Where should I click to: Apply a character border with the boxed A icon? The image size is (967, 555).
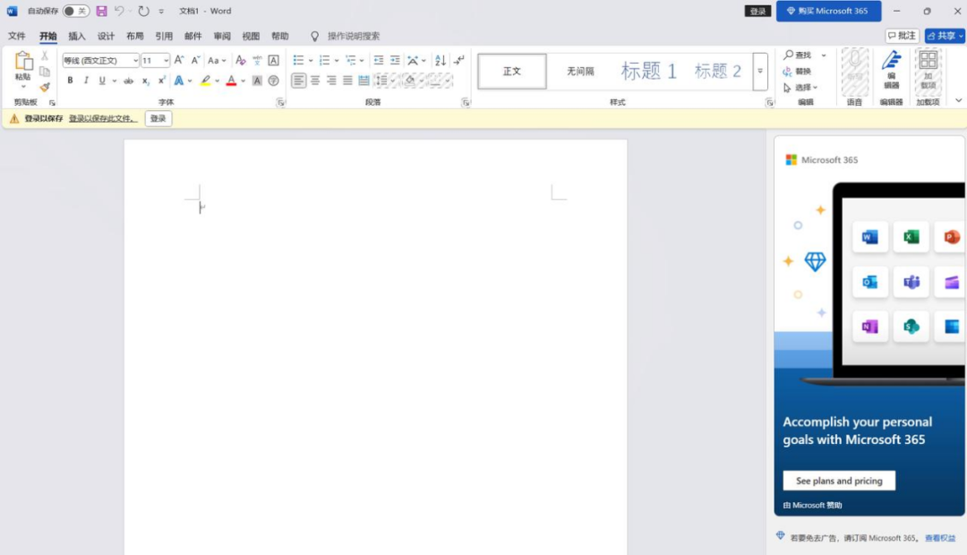tap(273, 60)
